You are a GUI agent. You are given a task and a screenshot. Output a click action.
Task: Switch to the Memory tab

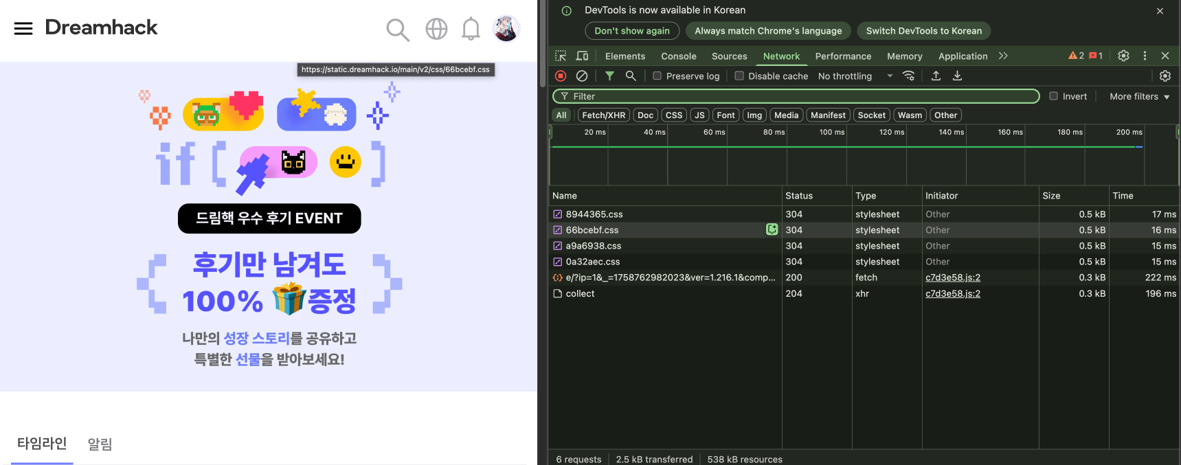[904, 56]
